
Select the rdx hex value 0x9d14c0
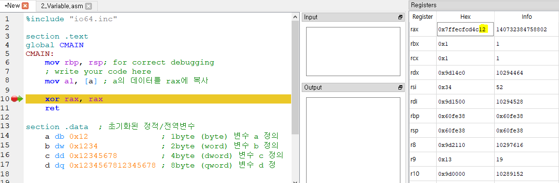point(465,73)
